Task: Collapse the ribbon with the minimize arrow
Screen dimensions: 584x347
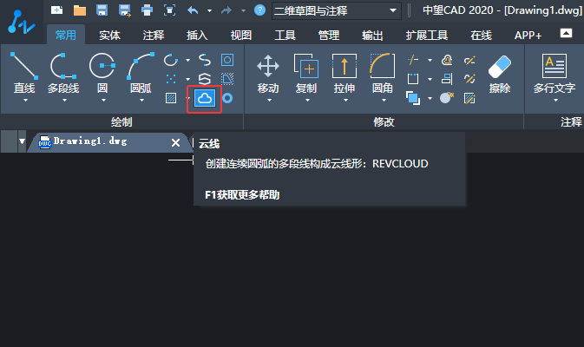Action: [566, 33]
